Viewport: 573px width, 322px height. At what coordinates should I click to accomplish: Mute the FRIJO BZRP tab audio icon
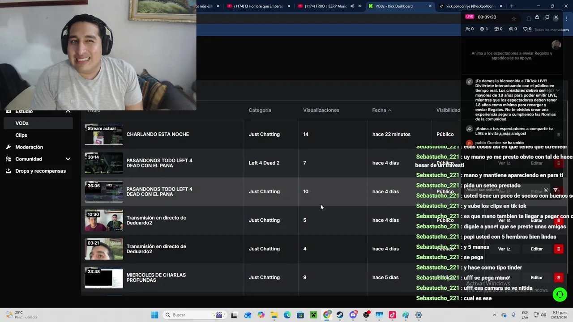tap(352, 6)
